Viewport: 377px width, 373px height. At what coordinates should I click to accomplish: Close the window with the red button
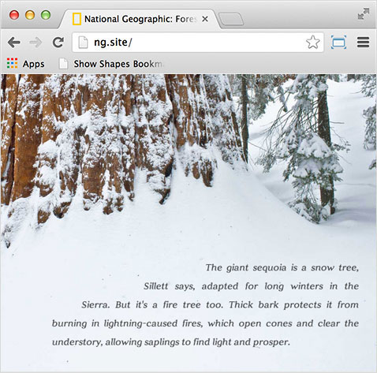[14, 15]
